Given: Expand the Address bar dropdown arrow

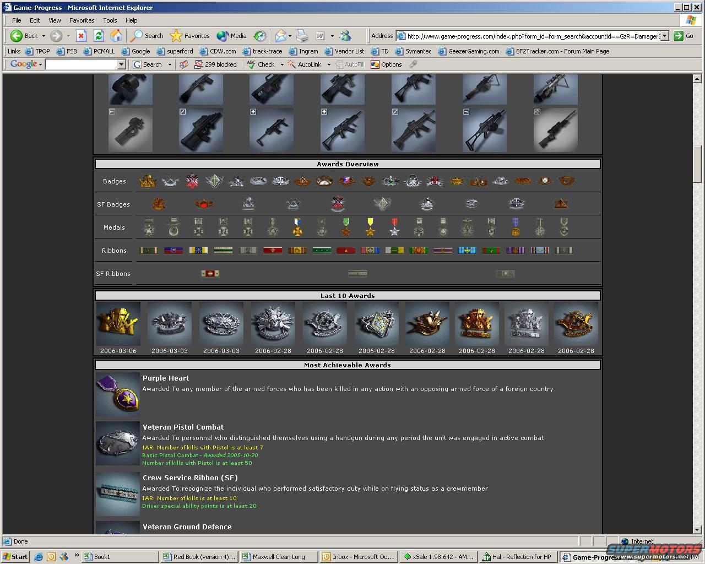Looking at the screenshot, I should point(664,36).
